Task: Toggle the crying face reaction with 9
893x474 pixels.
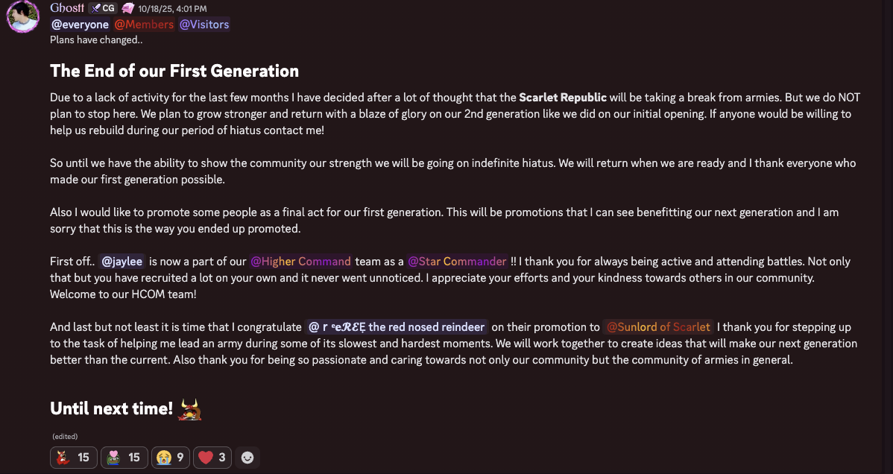Action: coord(170,457)
